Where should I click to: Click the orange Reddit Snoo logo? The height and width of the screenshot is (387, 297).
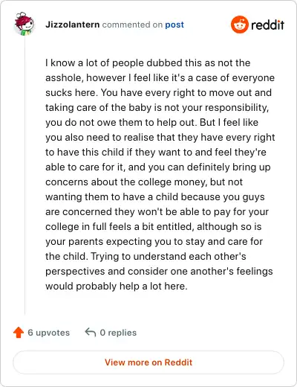pos(239,25)
